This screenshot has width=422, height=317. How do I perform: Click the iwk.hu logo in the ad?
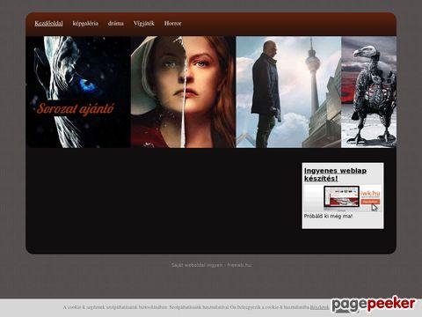pos(370,193)
